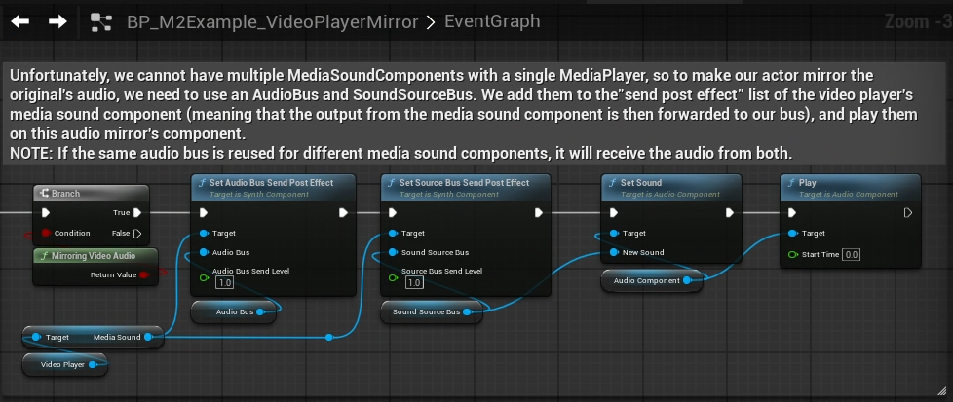Click the Branch True output pin
This screenshot has height=402, width=953.
[137, 212]
